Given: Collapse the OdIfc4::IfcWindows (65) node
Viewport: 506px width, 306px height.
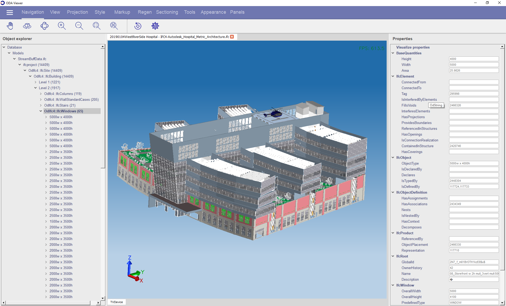Looking at the screenshot, I should pyautogui.click(x=41, y=111).
